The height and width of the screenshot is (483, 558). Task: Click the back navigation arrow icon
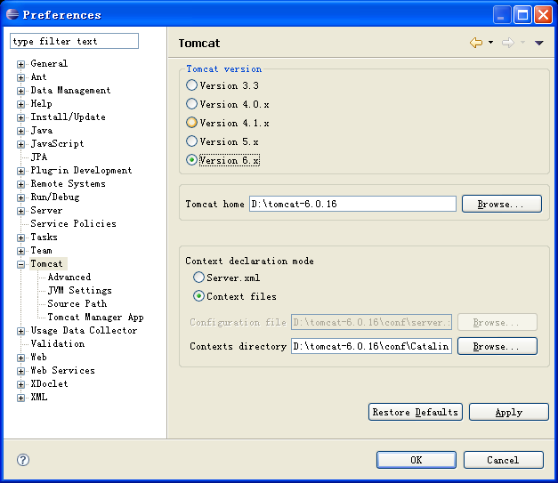click(476, 43)
